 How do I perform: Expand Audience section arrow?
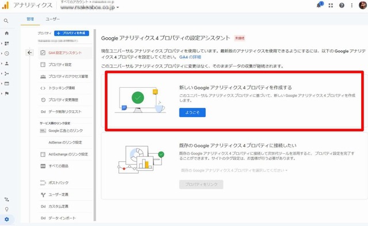2,64
